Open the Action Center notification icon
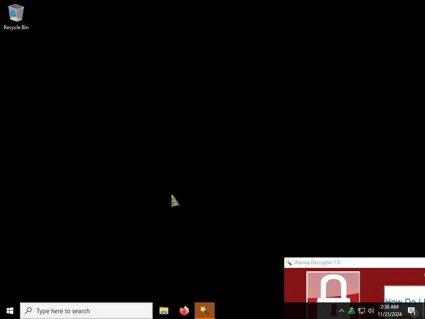This screenshot has width=425, height=319. (x=412, y=311)
